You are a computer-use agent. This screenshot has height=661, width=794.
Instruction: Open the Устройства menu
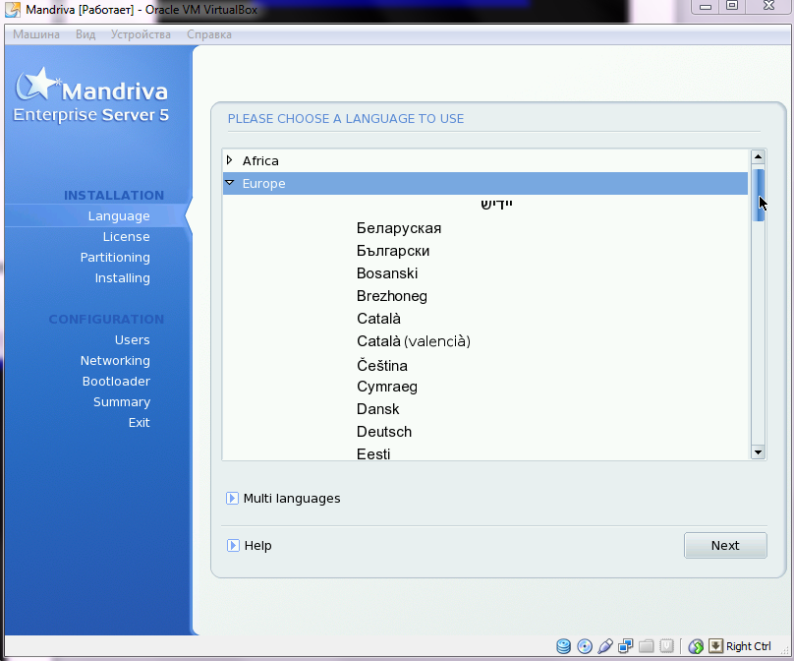141,34
